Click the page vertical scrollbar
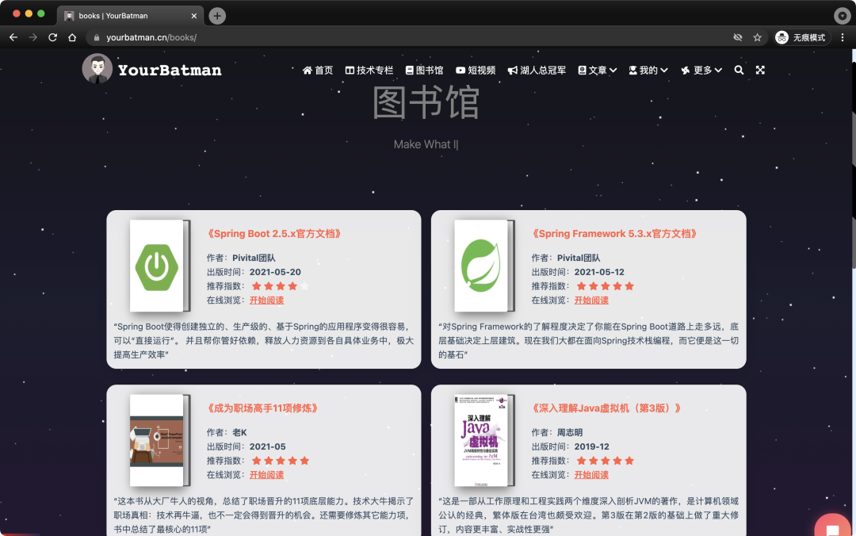Viewport: 856px width, 536px height. [x=853, y=164]
